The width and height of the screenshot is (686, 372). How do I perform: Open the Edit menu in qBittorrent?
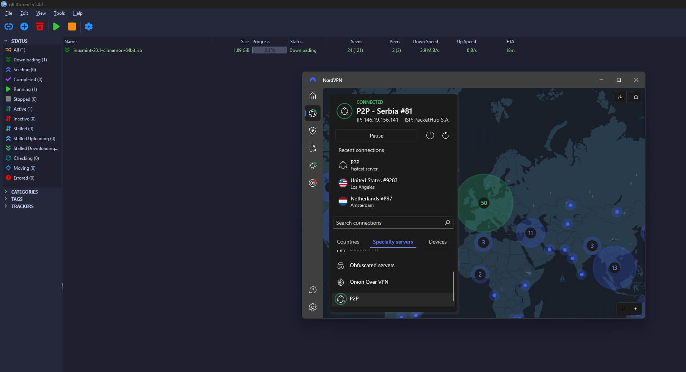tap(24, 13)
